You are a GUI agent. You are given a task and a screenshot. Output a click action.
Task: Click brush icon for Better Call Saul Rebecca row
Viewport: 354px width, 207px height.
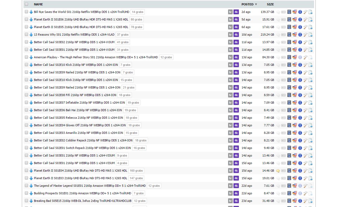coord(305,118)
